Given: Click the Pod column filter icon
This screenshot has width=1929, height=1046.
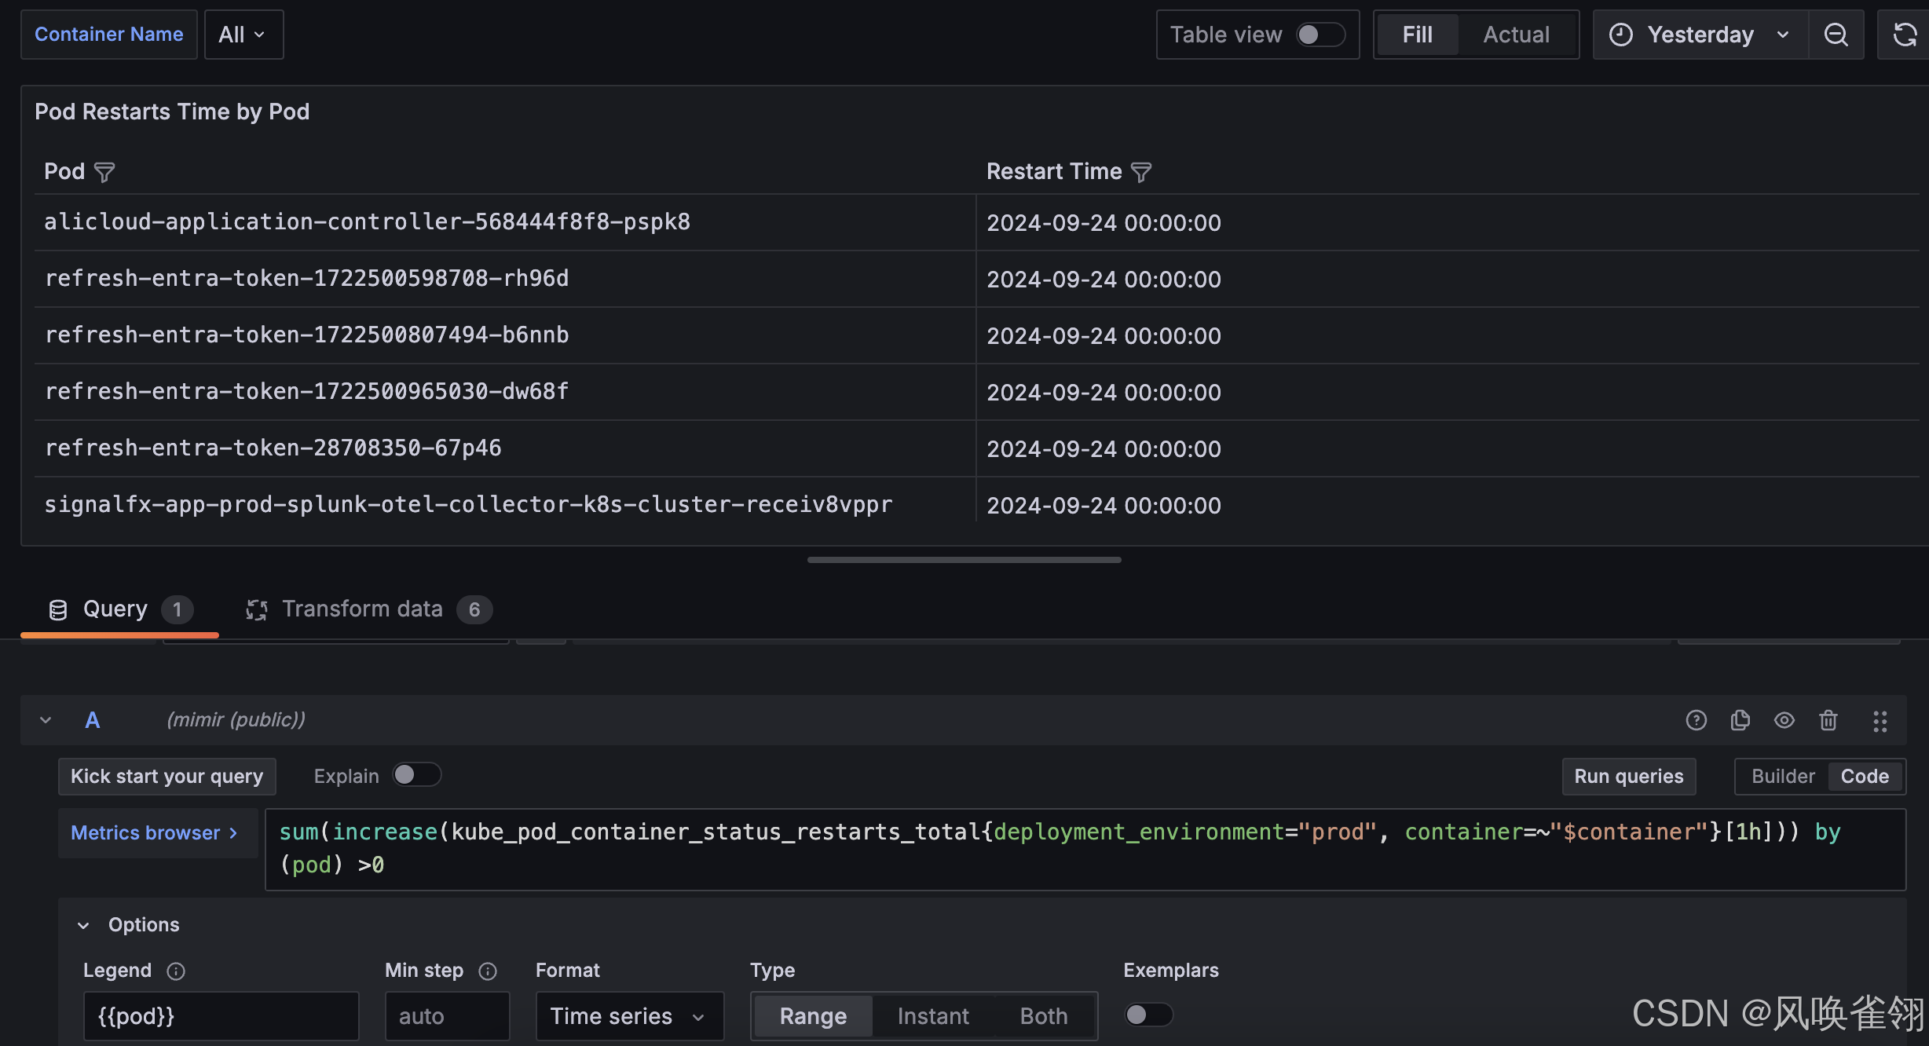Looking at the screenshot, I should pos(104,172).
